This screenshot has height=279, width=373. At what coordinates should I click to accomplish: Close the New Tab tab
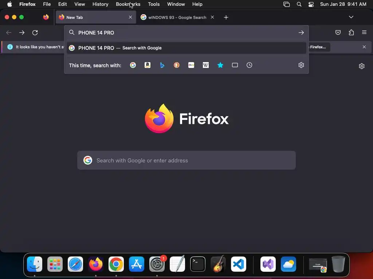[130, 17]
